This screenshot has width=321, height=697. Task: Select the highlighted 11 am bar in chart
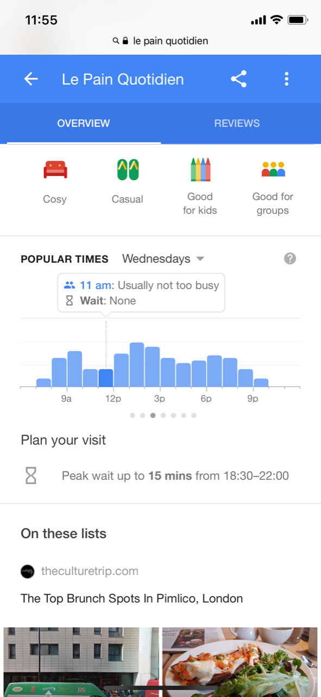coord(106,378)
